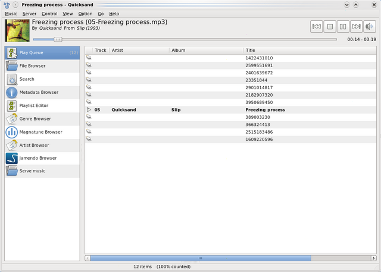This screenshot has height=272, width=381.
Task: Click the tag icon beside 2182907320
Action: (x=89, y=94)
